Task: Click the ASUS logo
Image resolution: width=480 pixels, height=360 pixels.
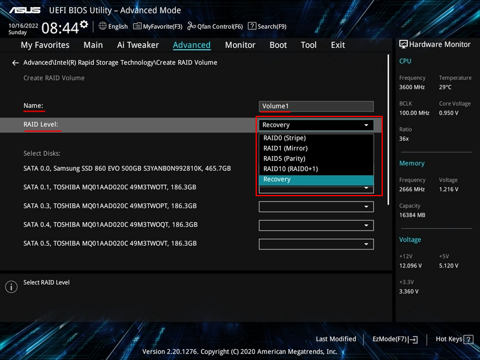Action: pos(25,10)
